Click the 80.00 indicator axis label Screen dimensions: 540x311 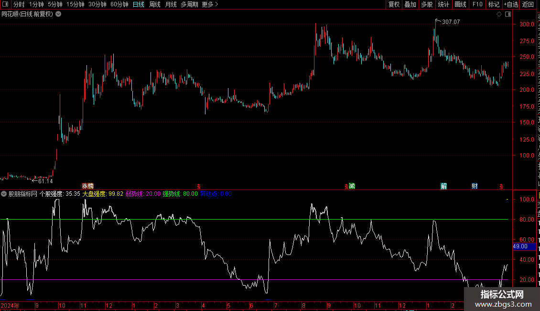coord(527,220)
